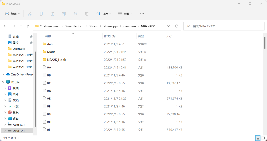The height and width of the screenshot is (141, 267).
Task: Navigate to common in breadcrumb
Action: pyautogui.click(x=130, y=26)
